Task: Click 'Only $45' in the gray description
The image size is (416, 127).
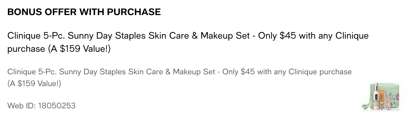Action: click(x=239, y=72)
